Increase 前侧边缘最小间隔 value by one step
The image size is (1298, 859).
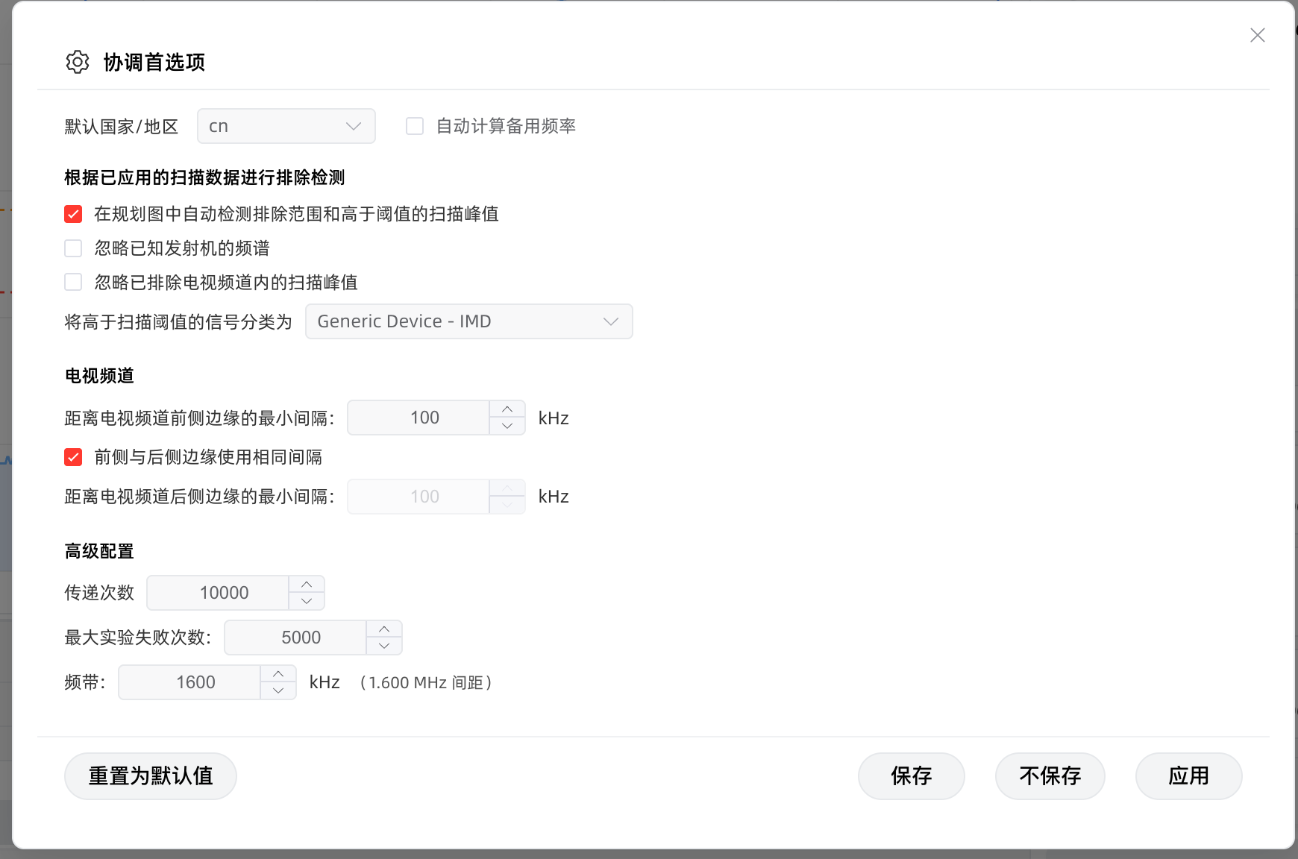tap(507, 409)
